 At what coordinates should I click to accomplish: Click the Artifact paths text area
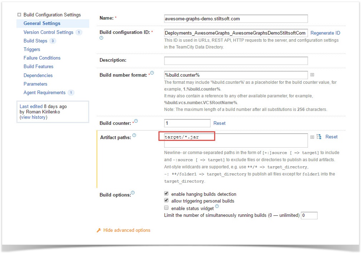point(236,140)
